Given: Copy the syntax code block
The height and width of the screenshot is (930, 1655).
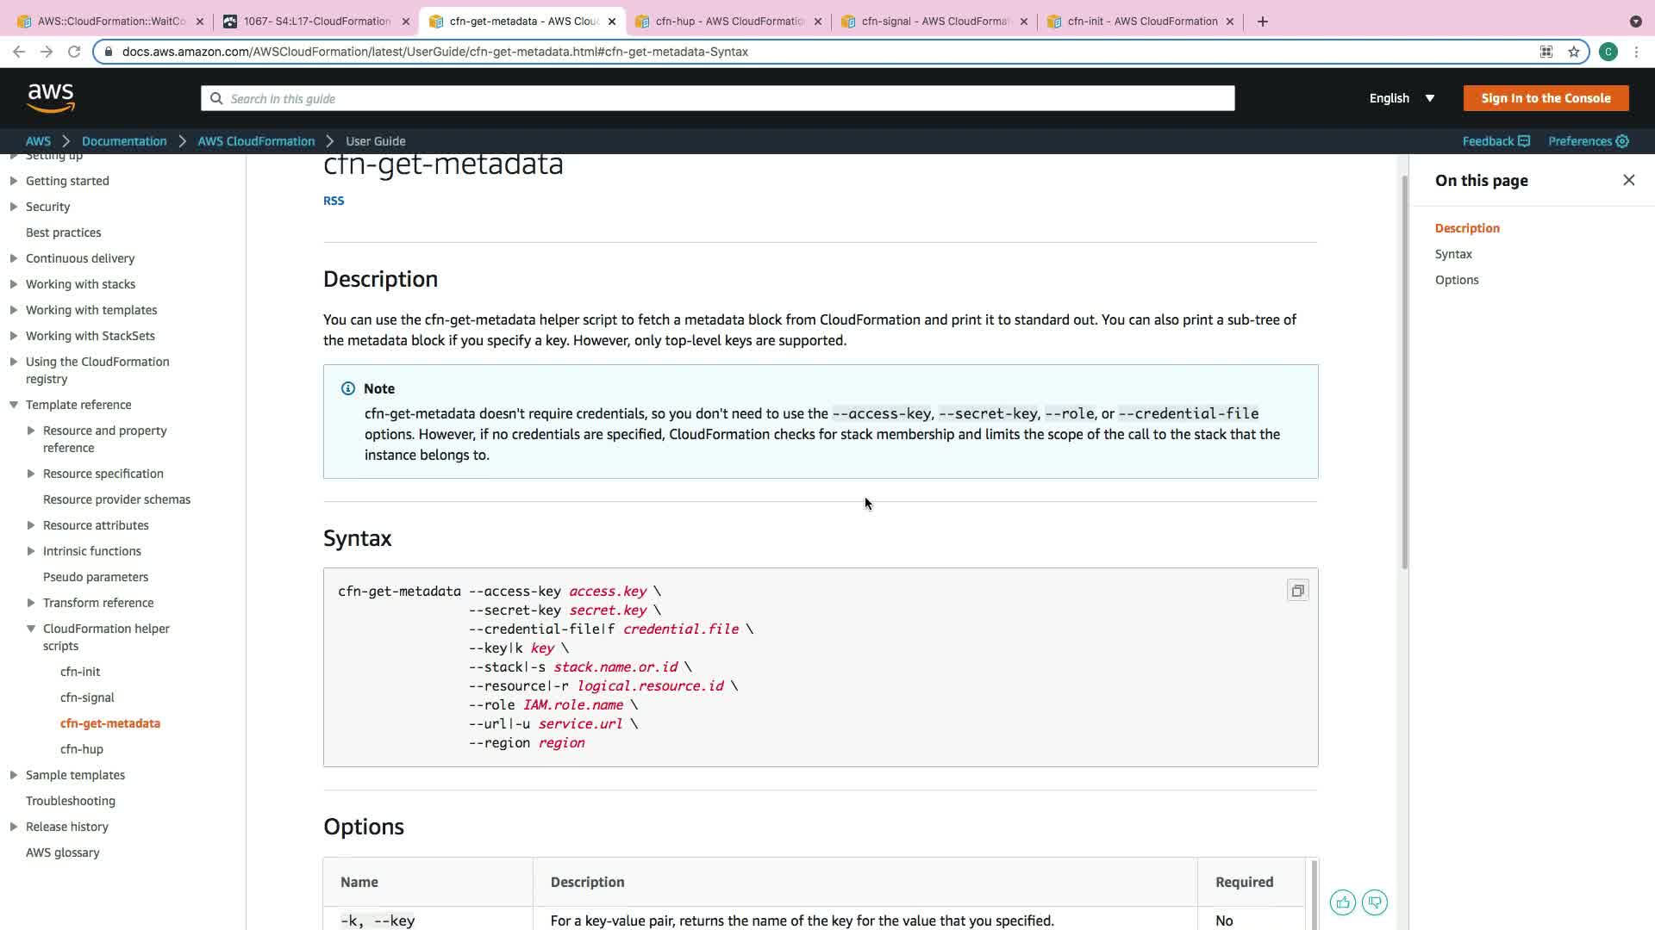Looking at the screenshot, I should coord(1297,591).
